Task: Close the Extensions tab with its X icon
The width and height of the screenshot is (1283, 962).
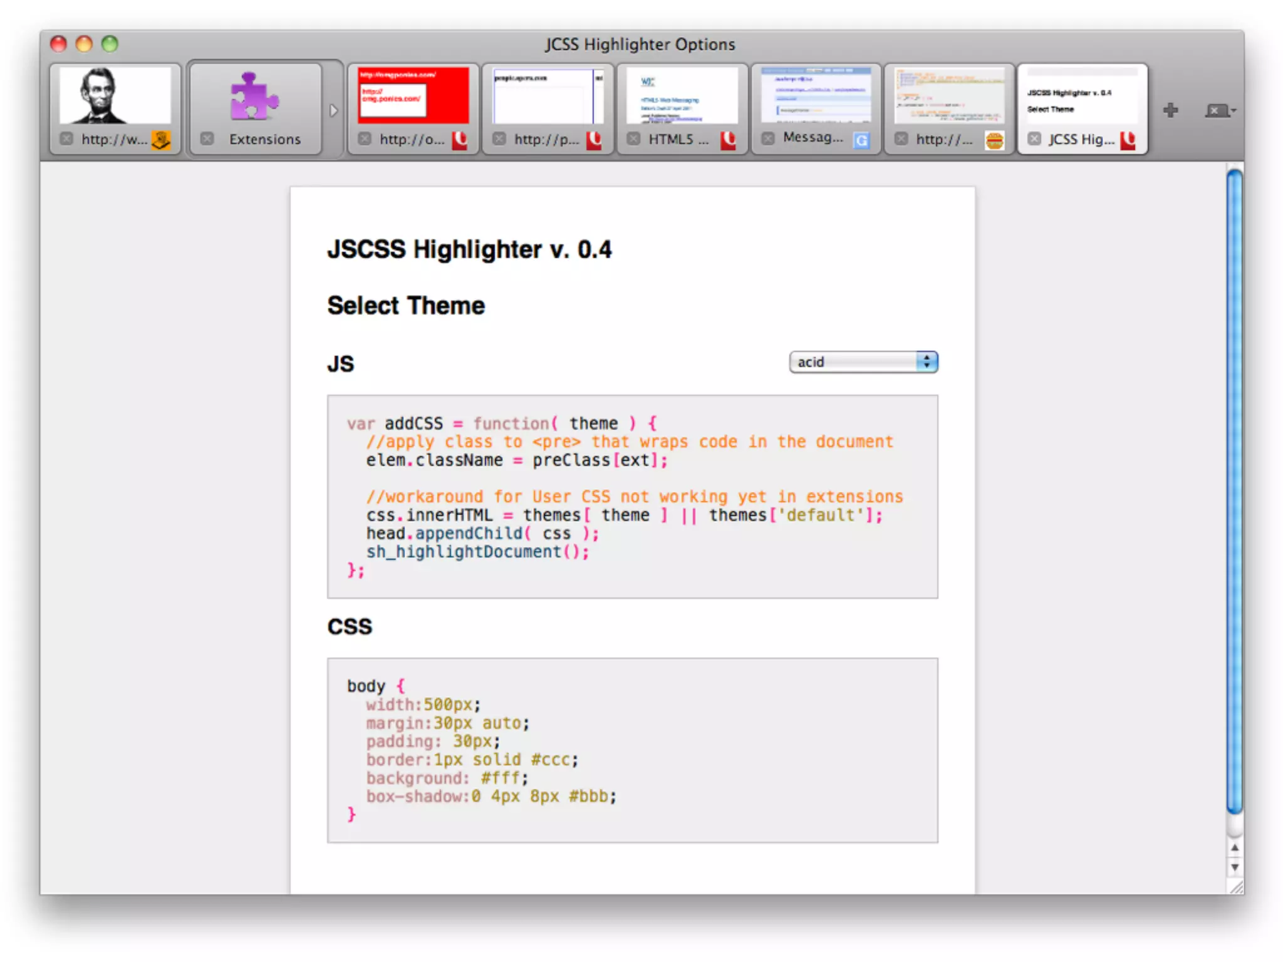Action: pos(207,138)
